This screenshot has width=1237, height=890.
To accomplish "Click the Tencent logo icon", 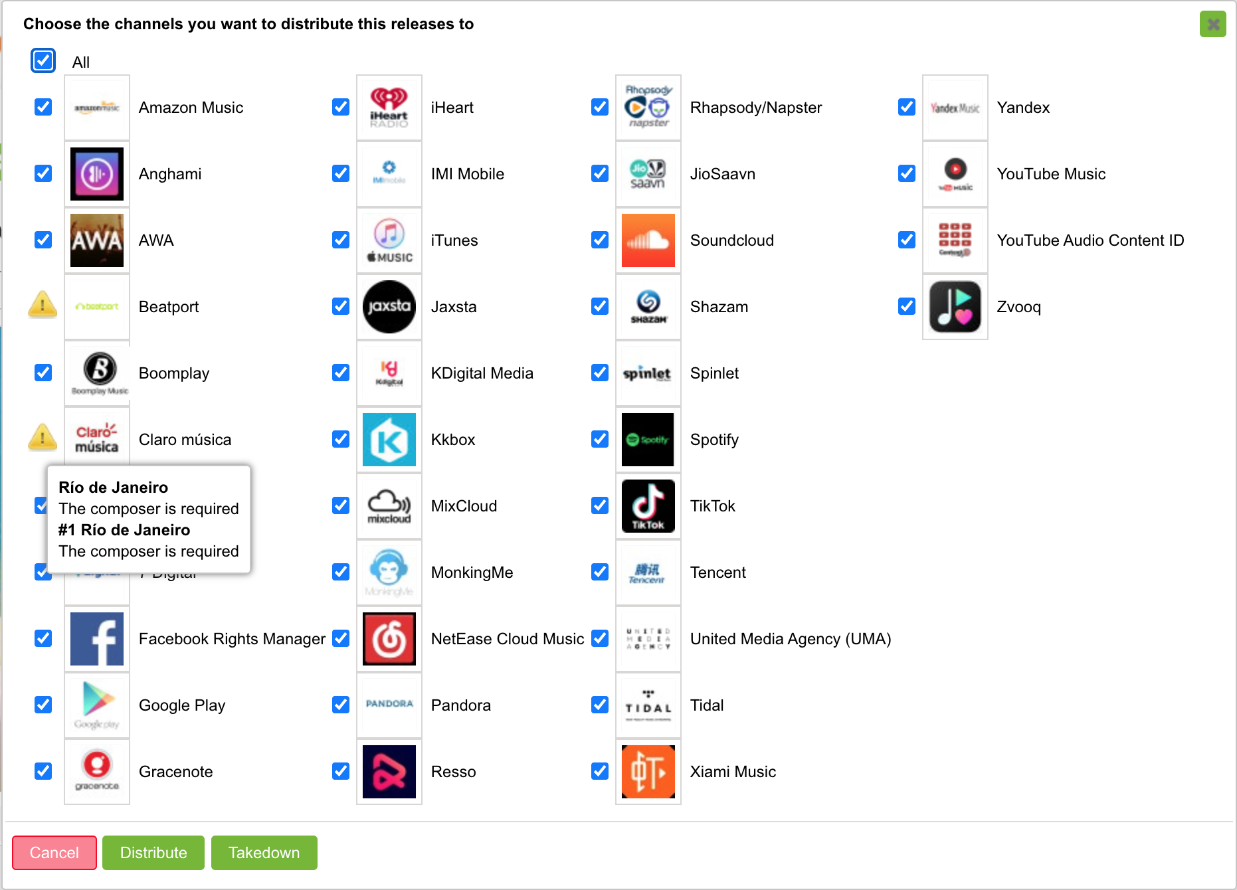I will 648,573.
